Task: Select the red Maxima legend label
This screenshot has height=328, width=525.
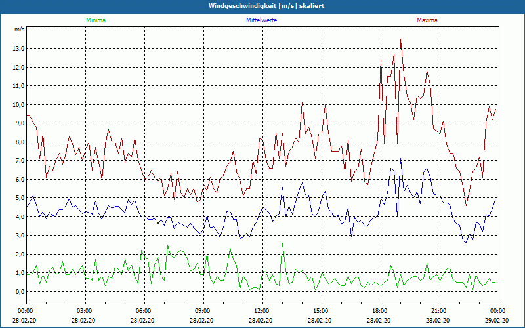Action: tap(427, 20)
